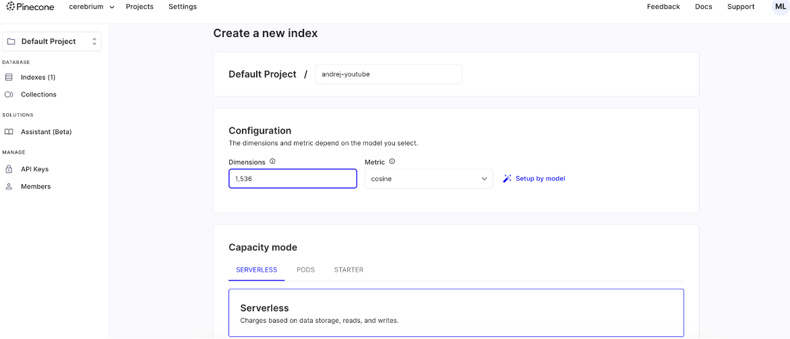
Task: Expand the cerebrium organization dropdown
Action: [92, 7]
